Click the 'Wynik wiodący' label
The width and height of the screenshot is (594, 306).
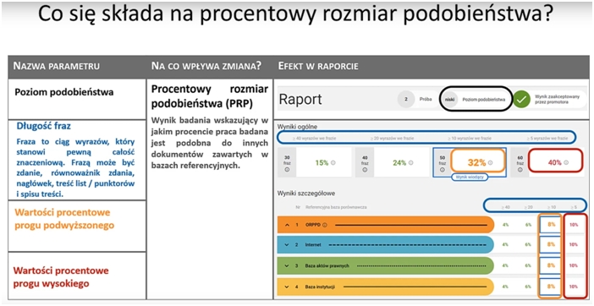pos(470,177)
